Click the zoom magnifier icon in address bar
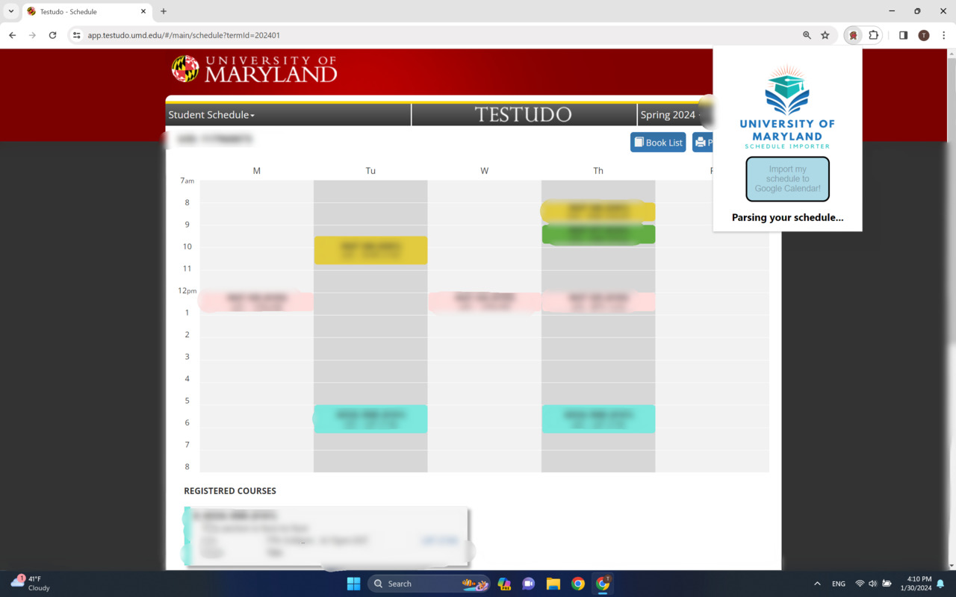The image size is (956, 597). tap(808, 35)
